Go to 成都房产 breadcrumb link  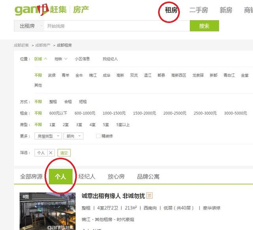[43, 45]
